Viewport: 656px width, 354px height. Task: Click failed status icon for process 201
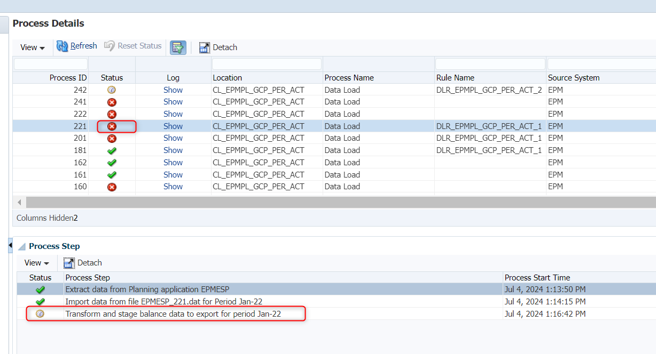point(112,138)
